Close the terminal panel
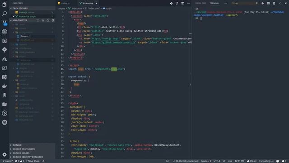289x163 pixels. click(x=286, y=3)
